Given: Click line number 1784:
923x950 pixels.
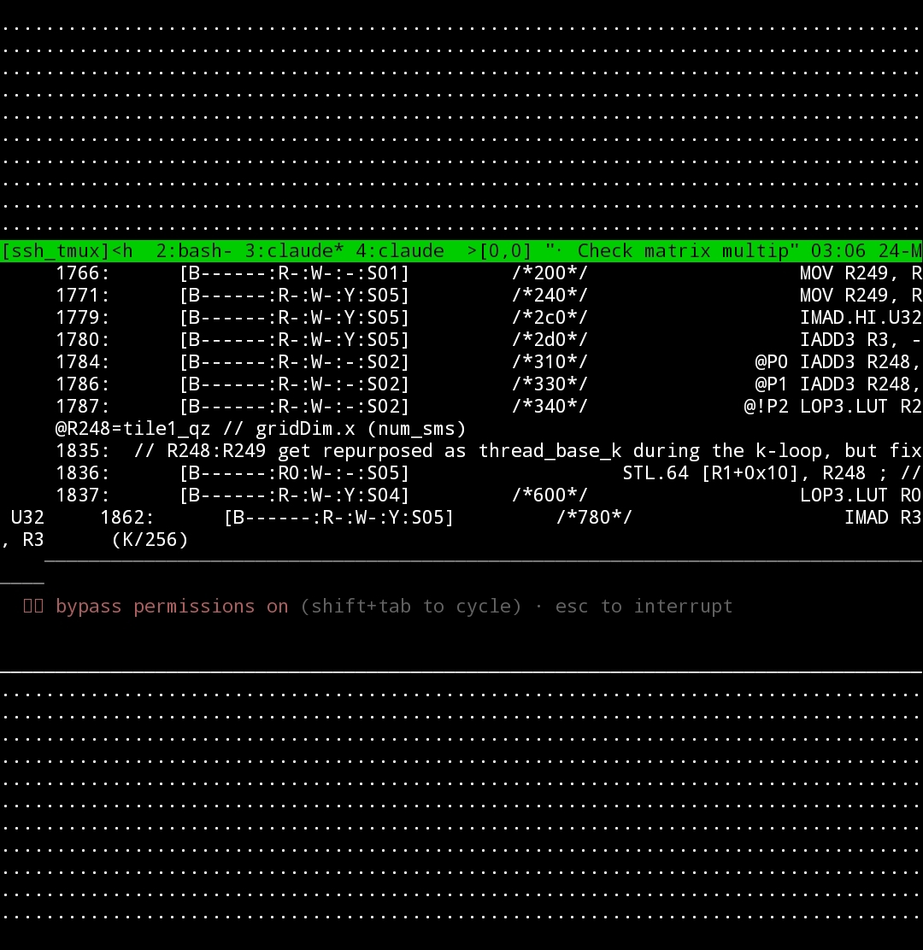Looking at the screenshot, I should point(83,361).
